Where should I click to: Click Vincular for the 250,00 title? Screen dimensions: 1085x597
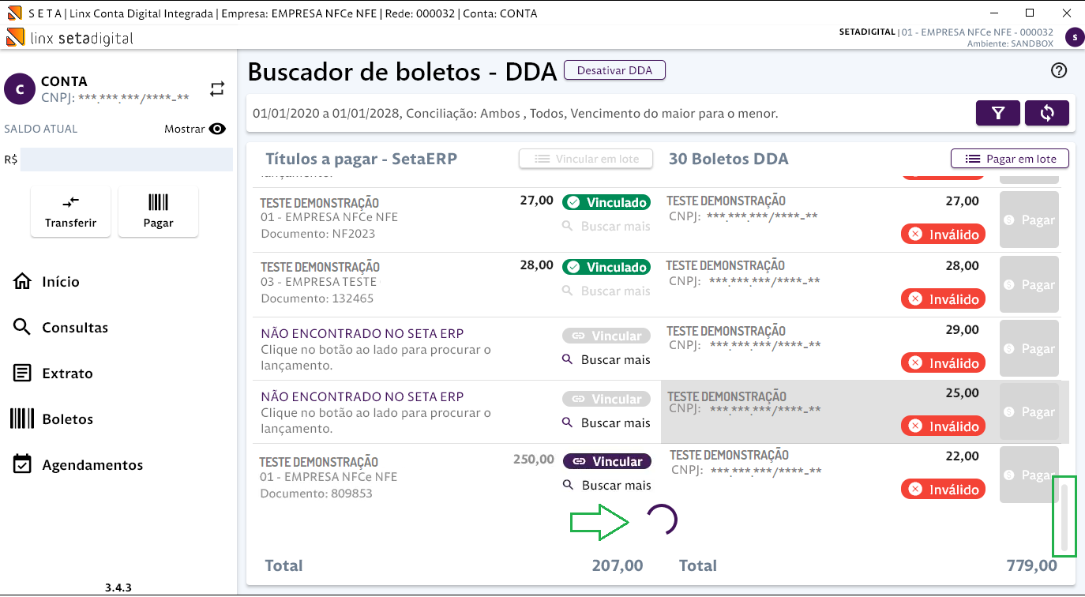pyautogui.click(x=607, y=461)
